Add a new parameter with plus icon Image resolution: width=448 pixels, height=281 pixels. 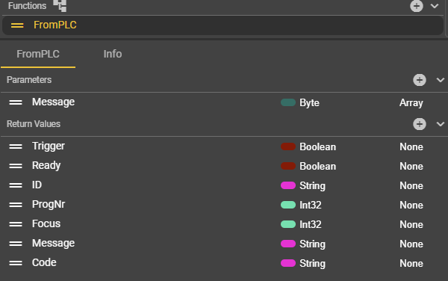tap(419, 80)
